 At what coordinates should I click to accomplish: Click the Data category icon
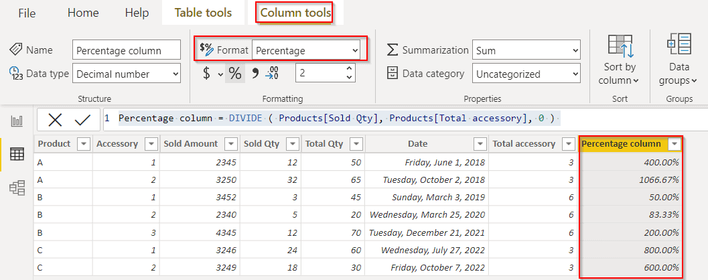click(393, 74)
